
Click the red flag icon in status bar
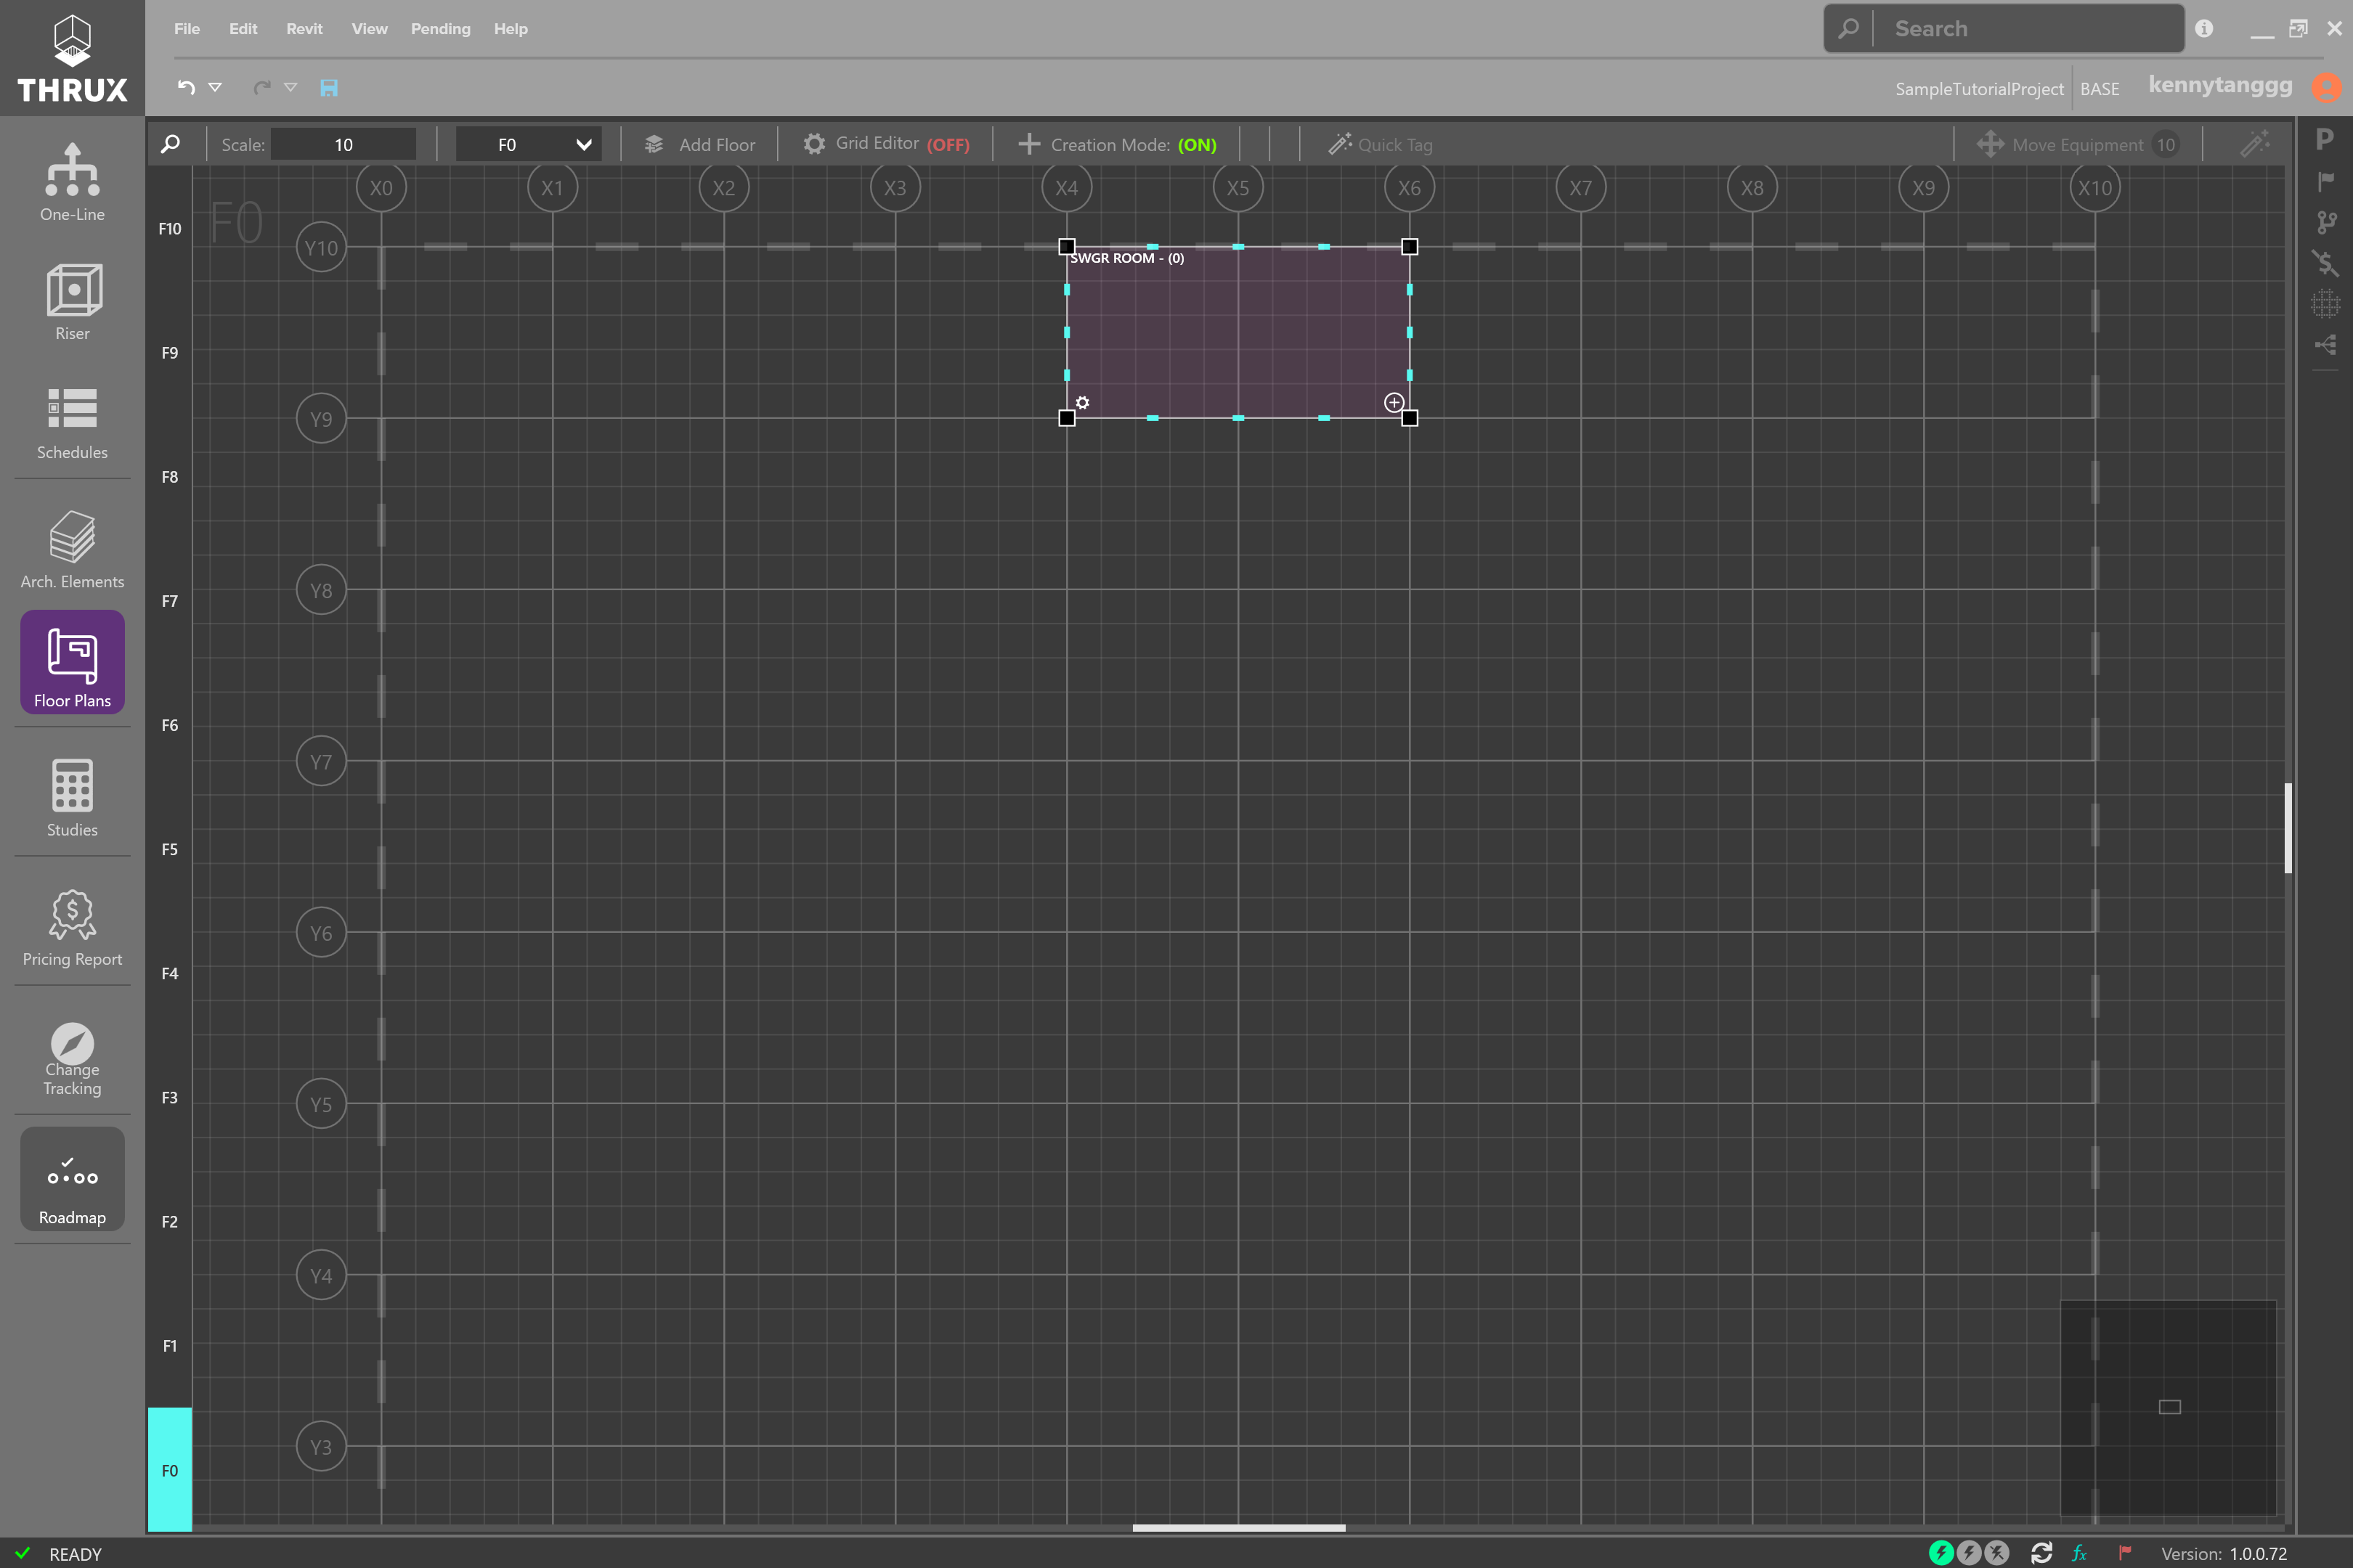point(2125,1553)
